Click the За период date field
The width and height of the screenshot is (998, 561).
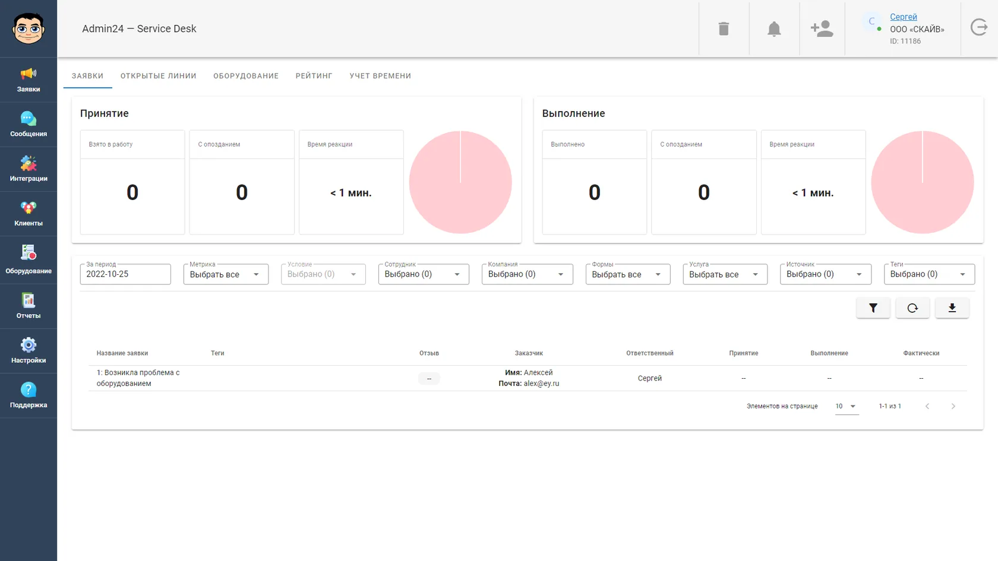tap(125, 274)
